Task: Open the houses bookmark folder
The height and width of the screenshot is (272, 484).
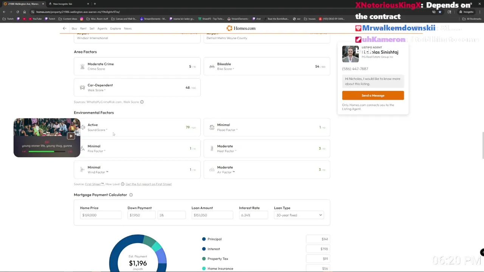Action: [310, 19]
